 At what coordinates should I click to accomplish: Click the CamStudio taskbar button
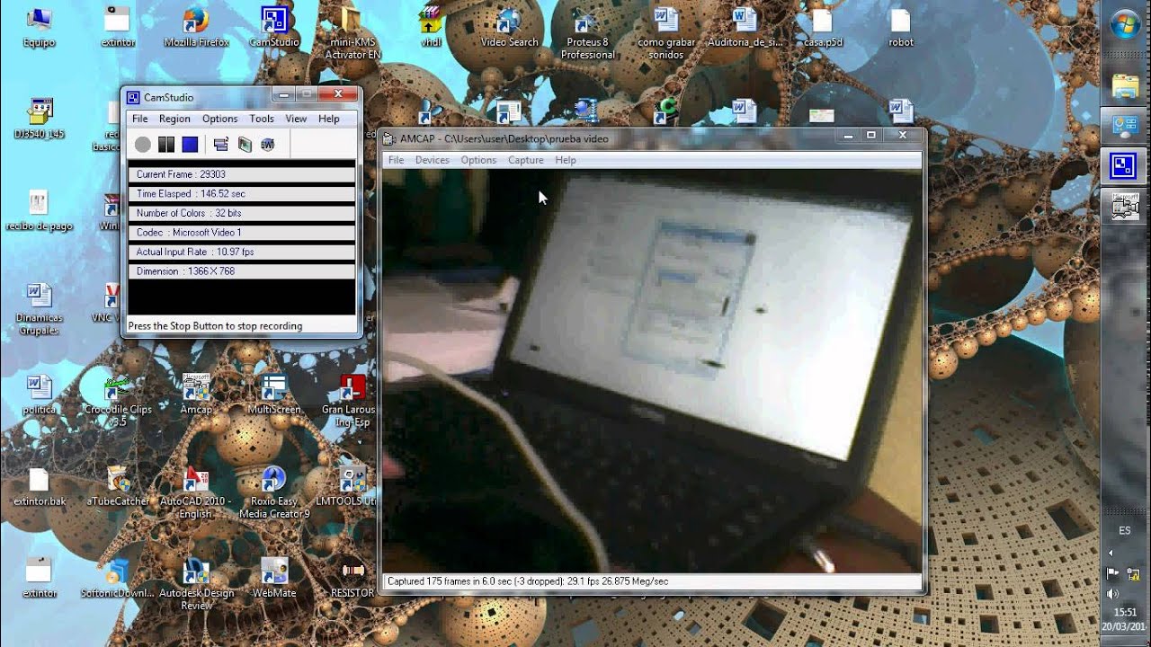[x=1125, y=166]
